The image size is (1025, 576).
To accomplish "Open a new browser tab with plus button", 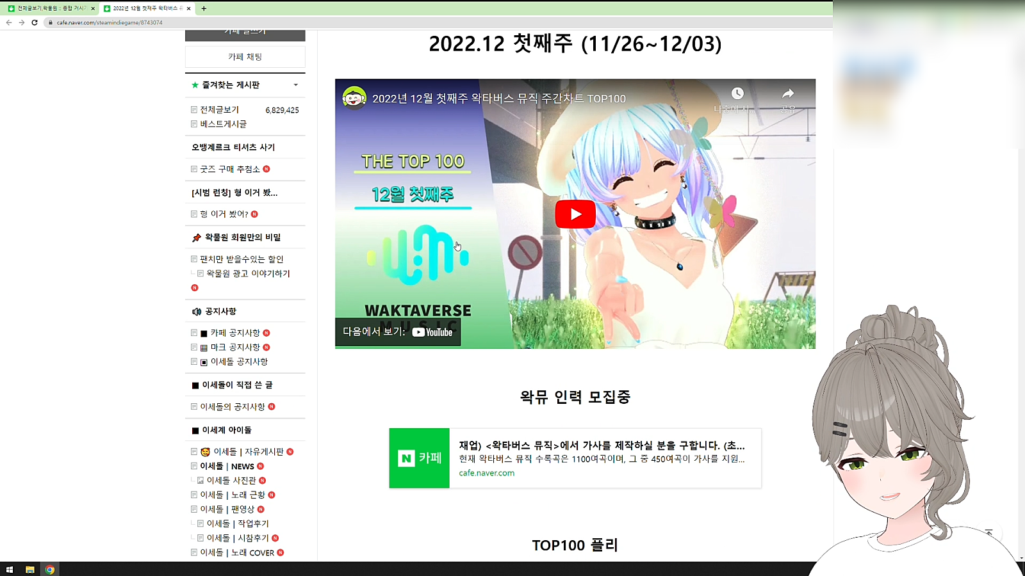I will (204, 8).
